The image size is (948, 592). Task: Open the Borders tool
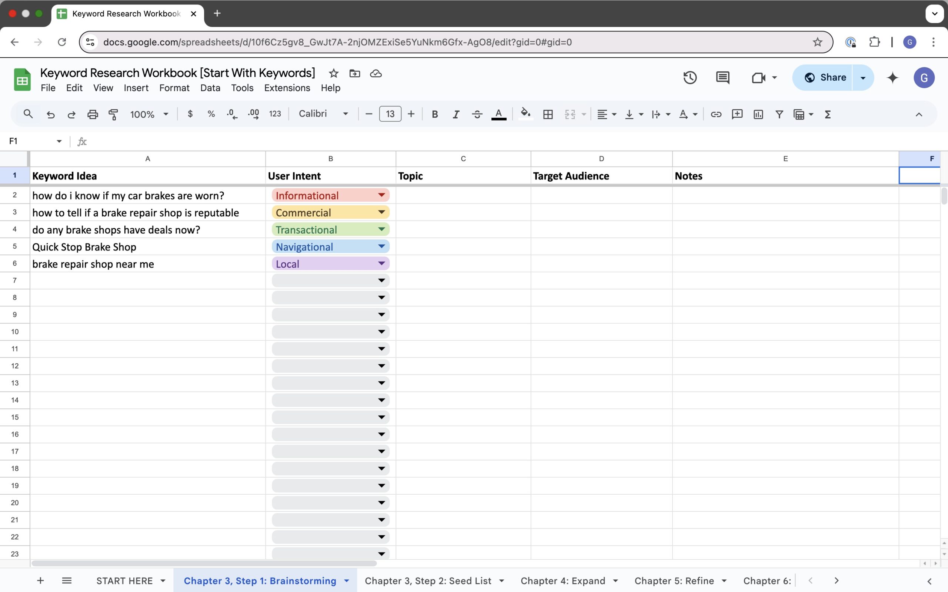(x=548, y=114)
